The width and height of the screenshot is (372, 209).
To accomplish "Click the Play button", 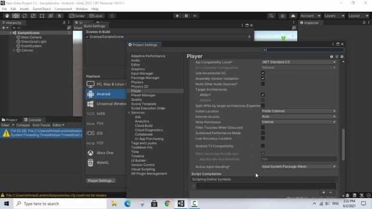I will click(x=177, y=16).
